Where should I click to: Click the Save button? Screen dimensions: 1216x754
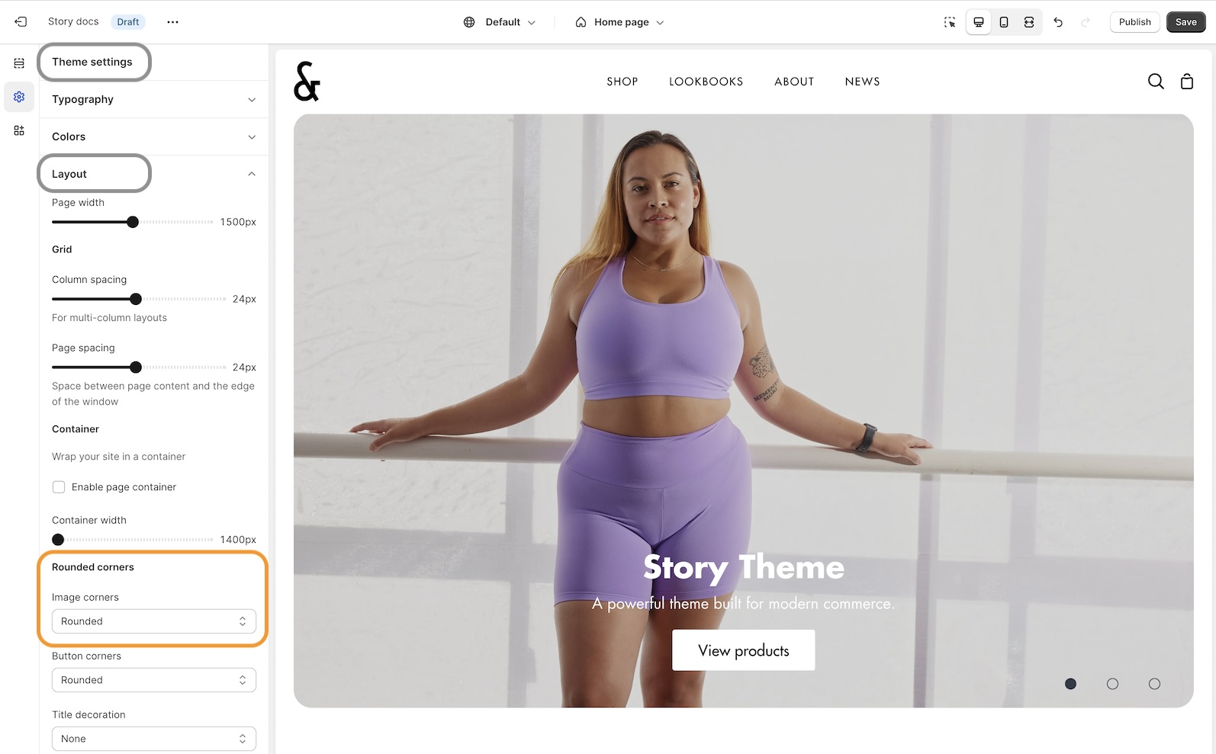pos(1185,22)
